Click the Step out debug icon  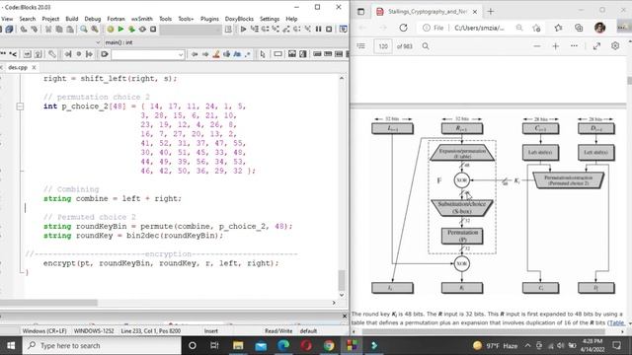coord(286,29)
